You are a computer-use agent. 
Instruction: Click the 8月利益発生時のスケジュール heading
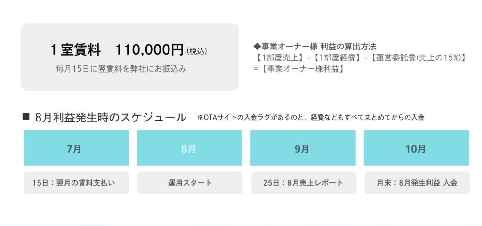111,118
